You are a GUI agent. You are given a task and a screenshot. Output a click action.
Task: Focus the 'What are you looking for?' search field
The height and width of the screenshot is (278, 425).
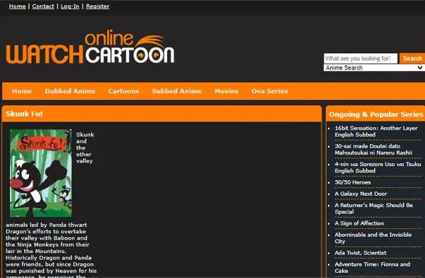tap(361, 58)
